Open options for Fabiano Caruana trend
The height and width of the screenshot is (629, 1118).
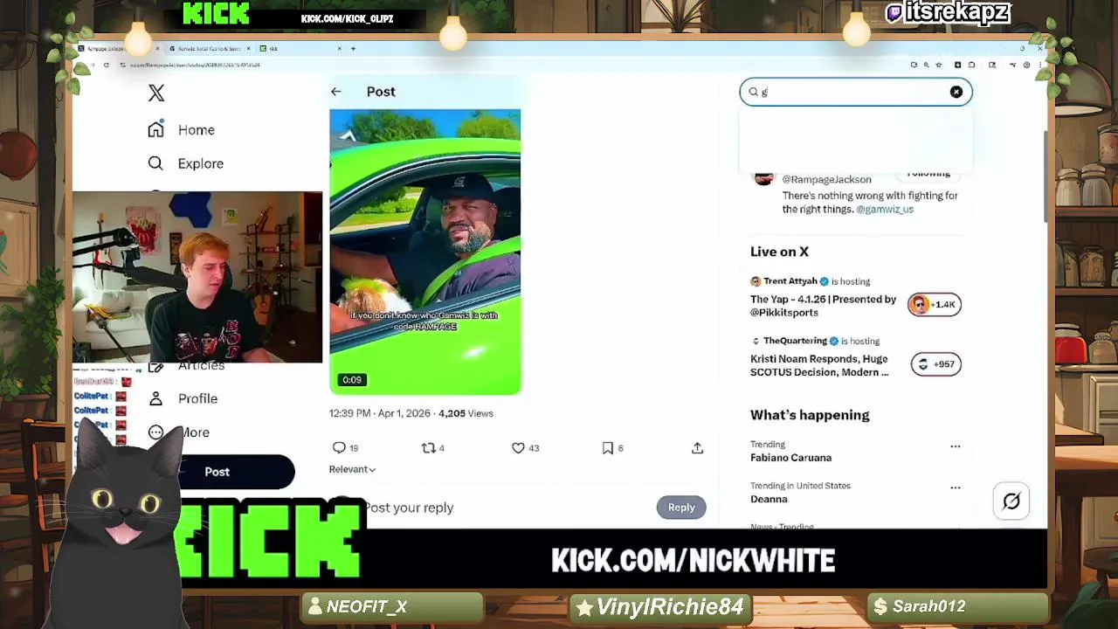pyautogui.click(x=955, y=446)
